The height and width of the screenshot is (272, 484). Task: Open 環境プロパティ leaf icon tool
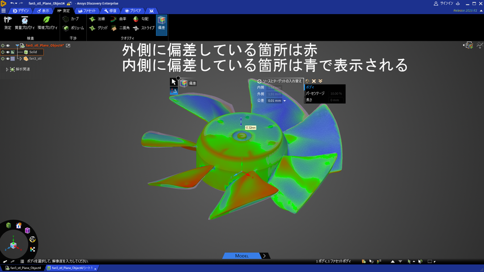pos(47,23)
